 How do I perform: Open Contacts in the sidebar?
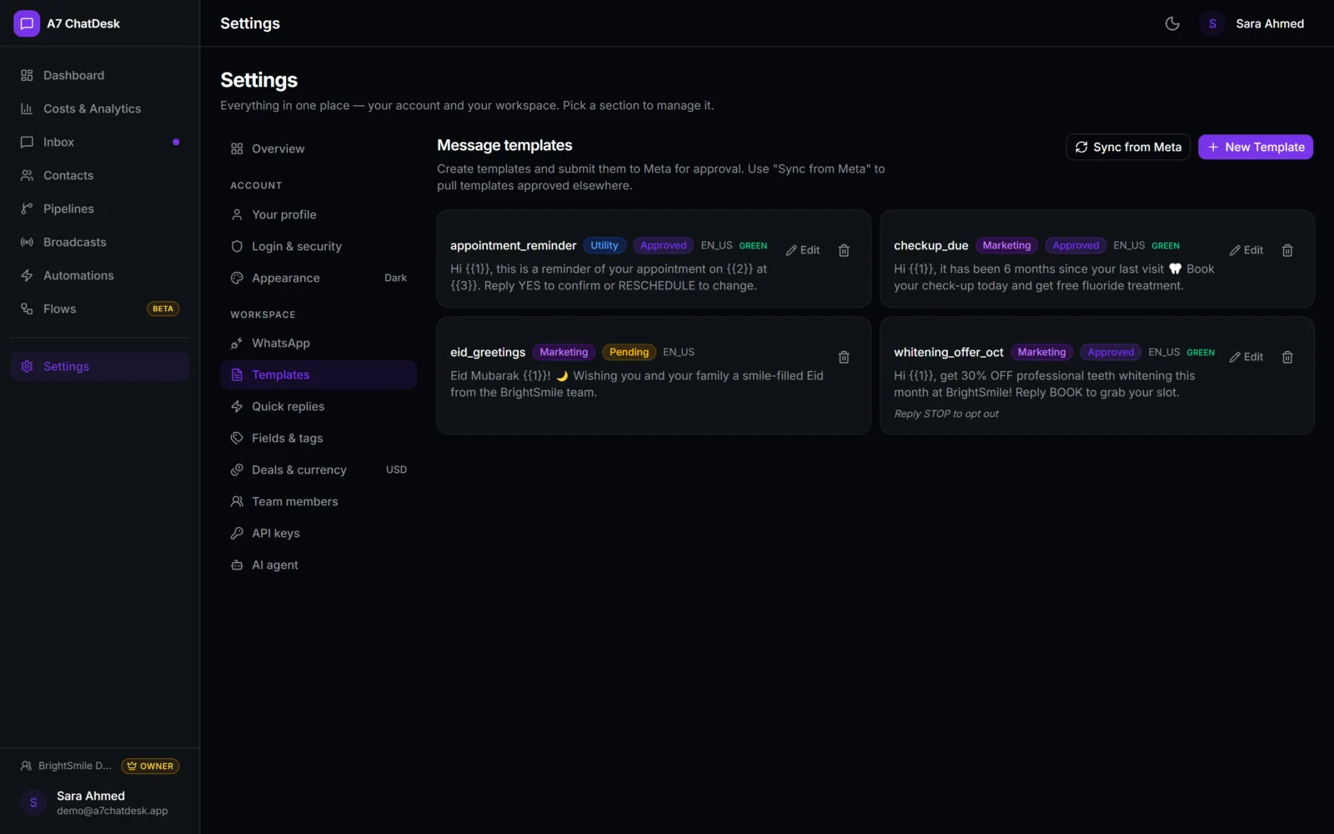point(100,175)
